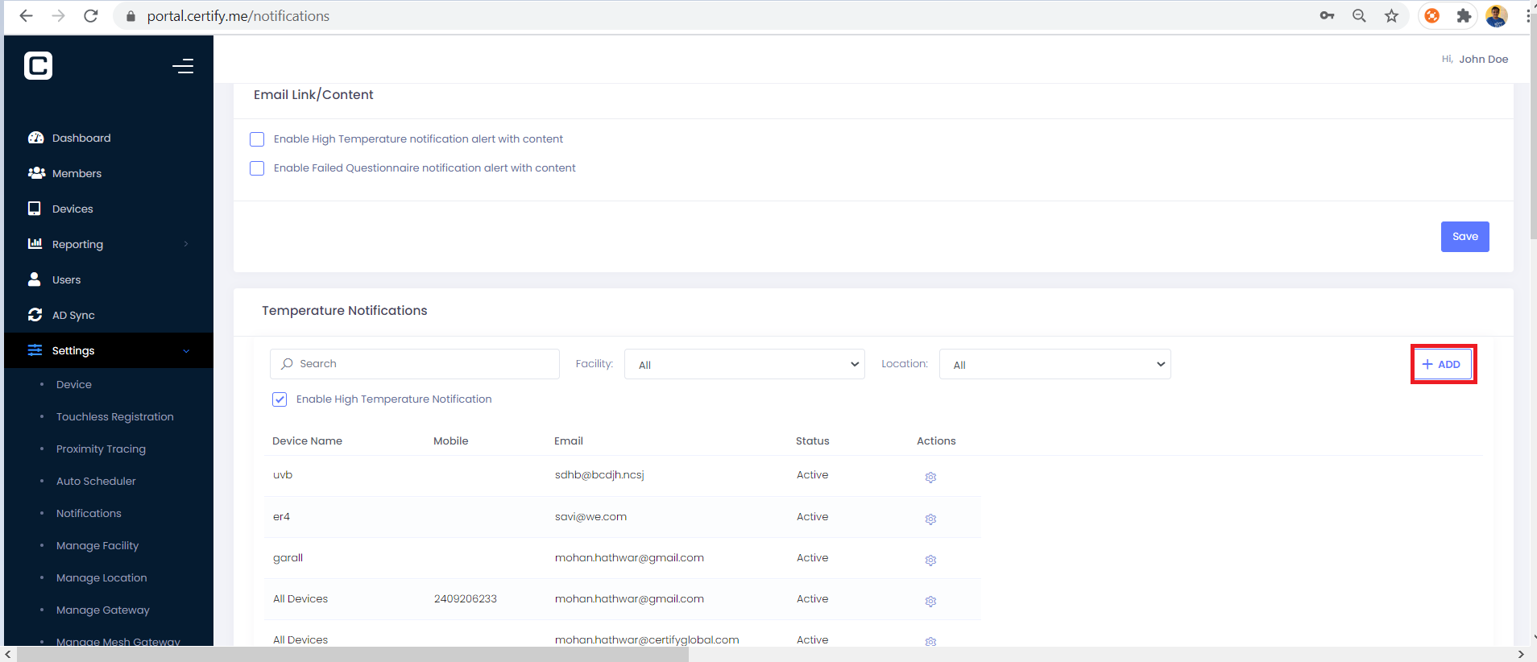
Task: Click the Actions column header
Action: pyautogui.click(x=936, y=441)
